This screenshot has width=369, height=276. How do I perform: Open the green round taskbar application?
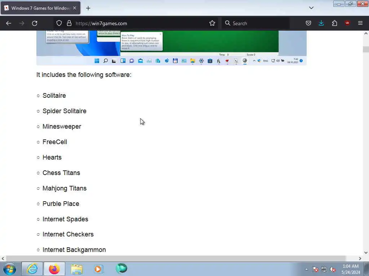click(x=121, y=268)
